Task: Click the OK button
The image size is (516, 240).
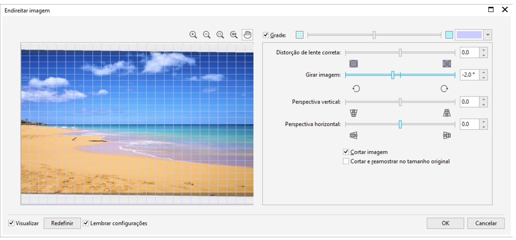Action: tap(445, 223)
